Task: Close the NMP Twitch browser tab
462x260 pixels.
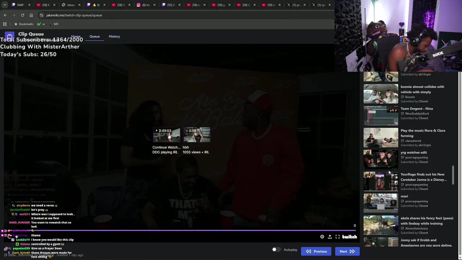Action: 30,5
